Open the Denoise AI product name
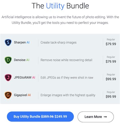The width and height of the screenshot is (120, 123). point(22,60)
